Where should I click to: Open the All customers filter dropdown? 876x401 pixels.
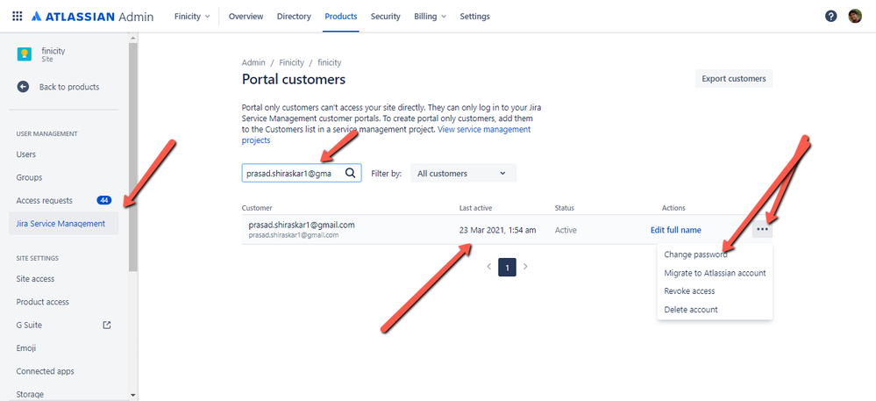coord(463,174)
